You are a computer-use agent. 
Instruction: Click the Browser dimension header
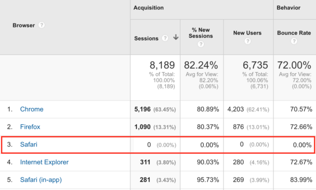[x=23, y=25]
